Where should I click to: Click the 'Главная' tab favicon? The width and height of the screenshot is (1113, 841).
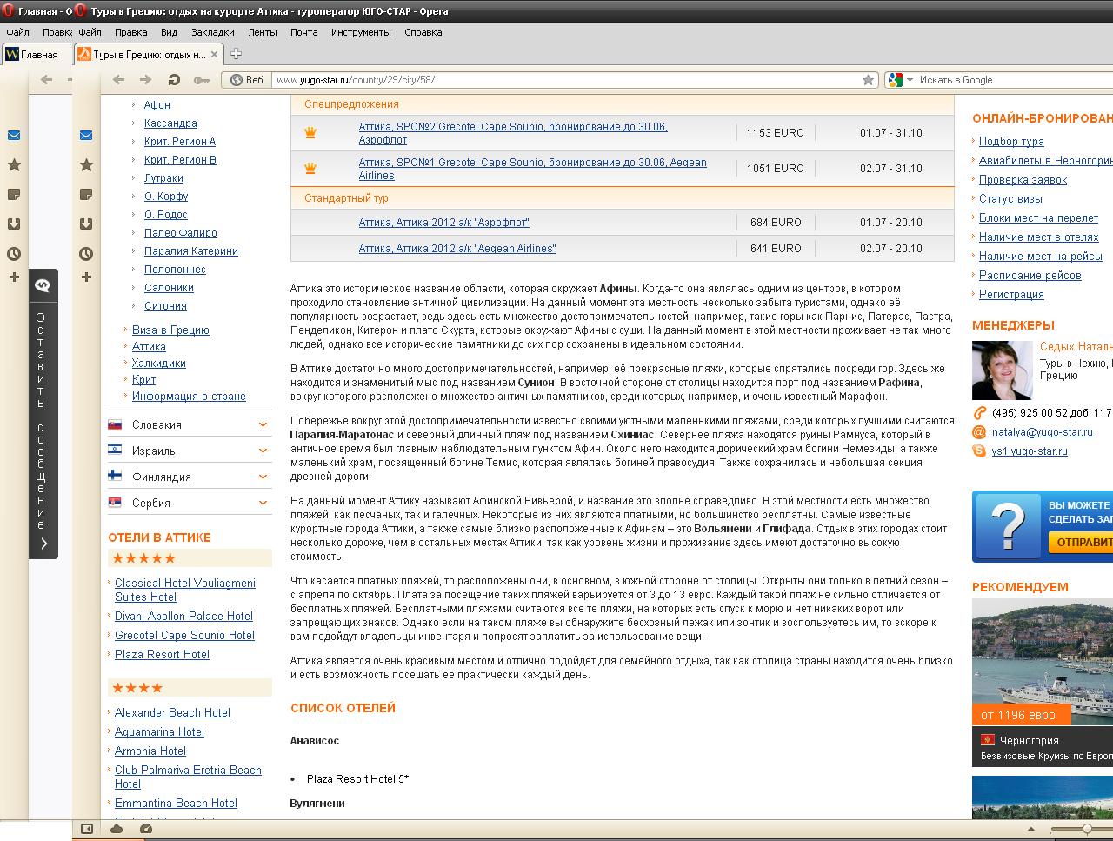(12, 54)
